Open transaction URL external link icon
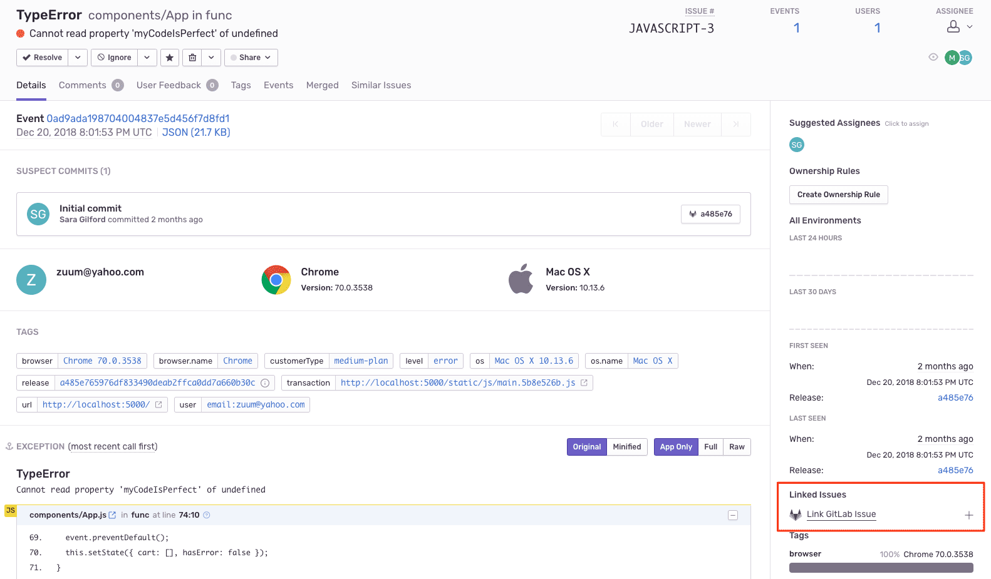 584,383
